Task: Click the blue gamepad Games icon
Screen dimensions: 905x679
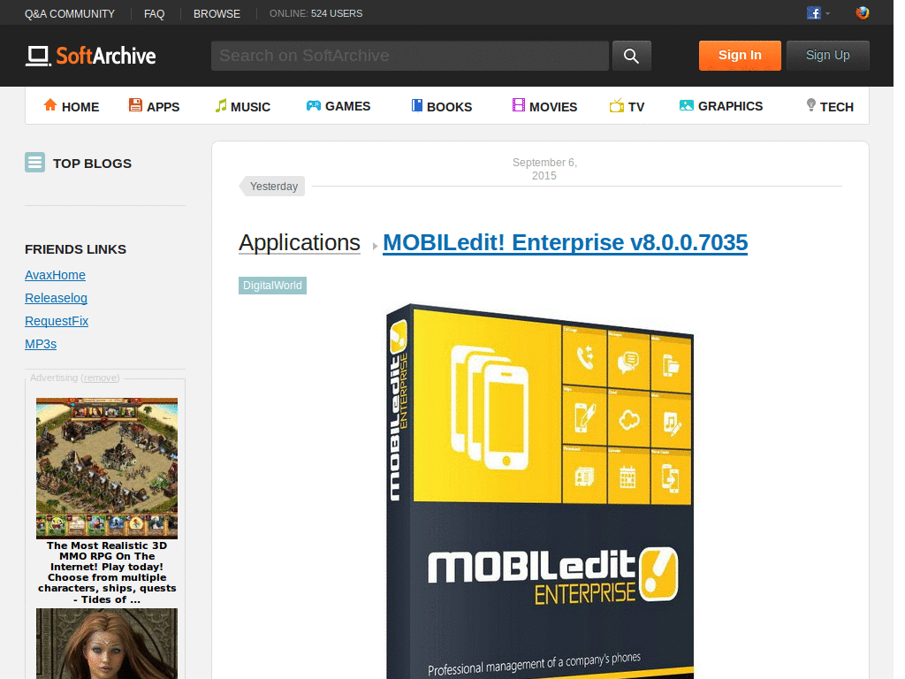Action: pyautogui.click(x=314, y=105)
